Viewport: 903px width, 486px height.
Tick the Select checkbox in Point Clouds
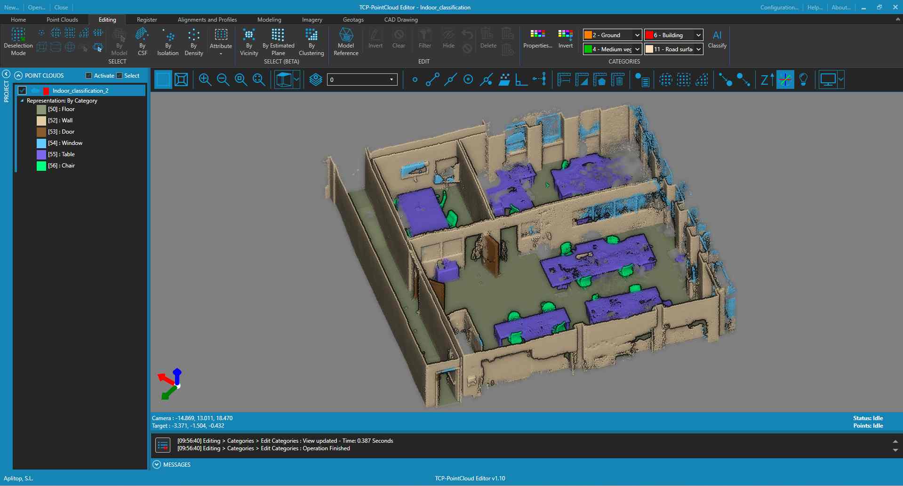point(120,76)
